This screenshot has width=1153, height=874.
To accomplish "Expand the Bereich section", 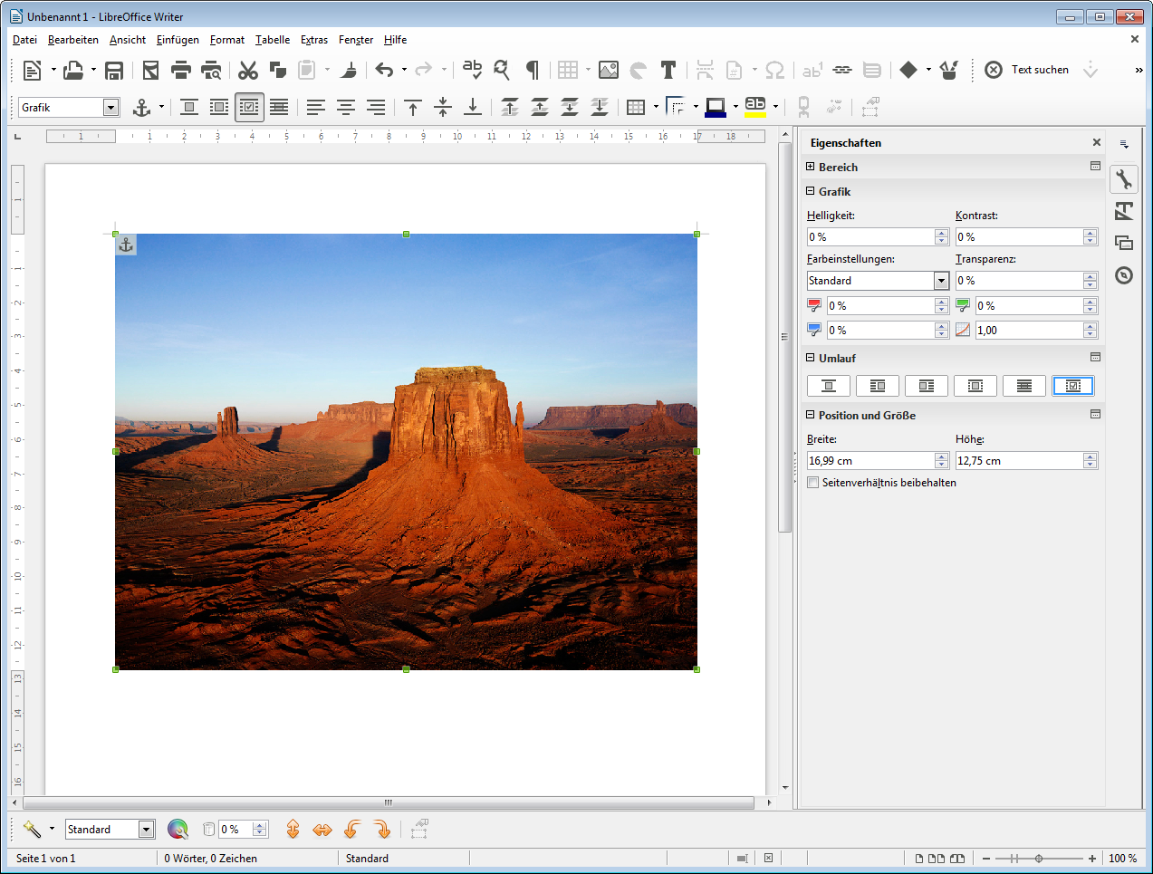I will click(x=811, y=167).
